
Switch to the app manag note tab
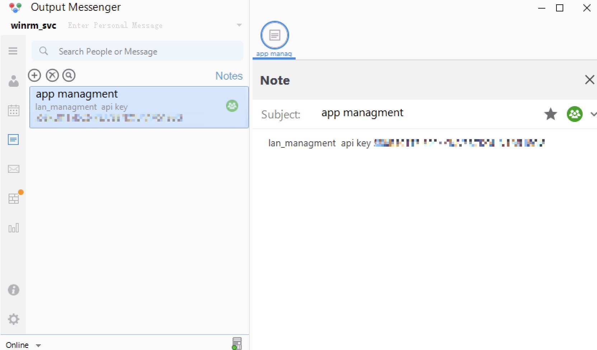pos(274,39)
